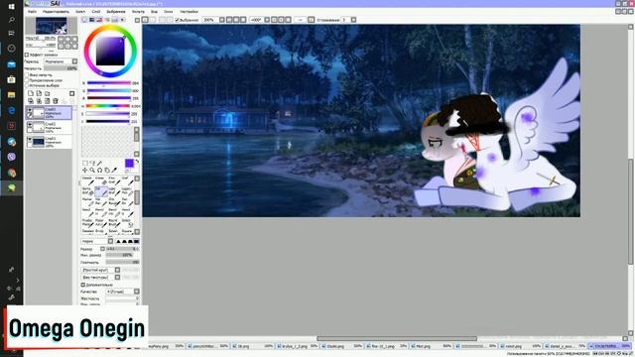635x357 pixels.
Task: Toggle the Selection visibility checkbox in toolbar
Action: [x=177, y=20]
